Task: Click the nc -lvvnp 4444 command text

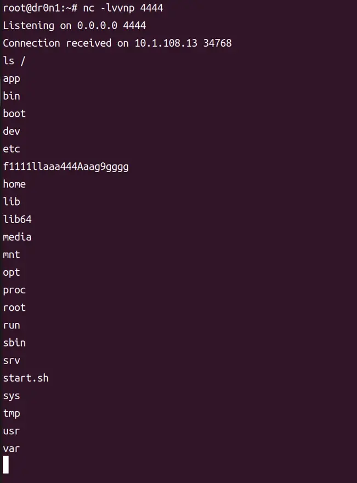Action: pos(123,8)
